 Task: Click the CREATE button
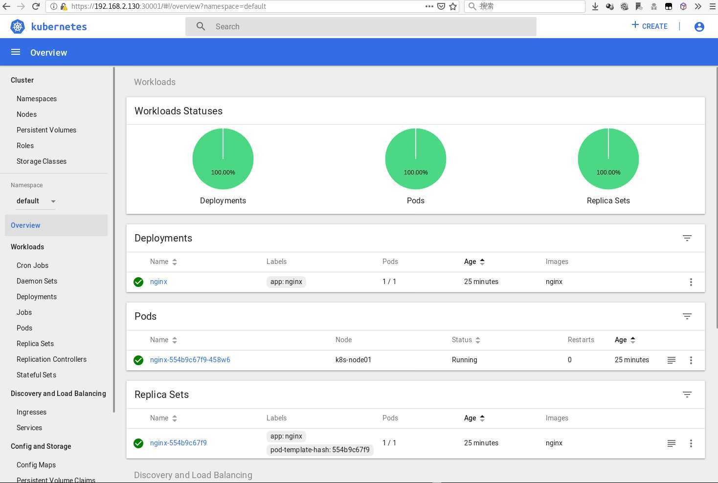[x=650, y=26]
